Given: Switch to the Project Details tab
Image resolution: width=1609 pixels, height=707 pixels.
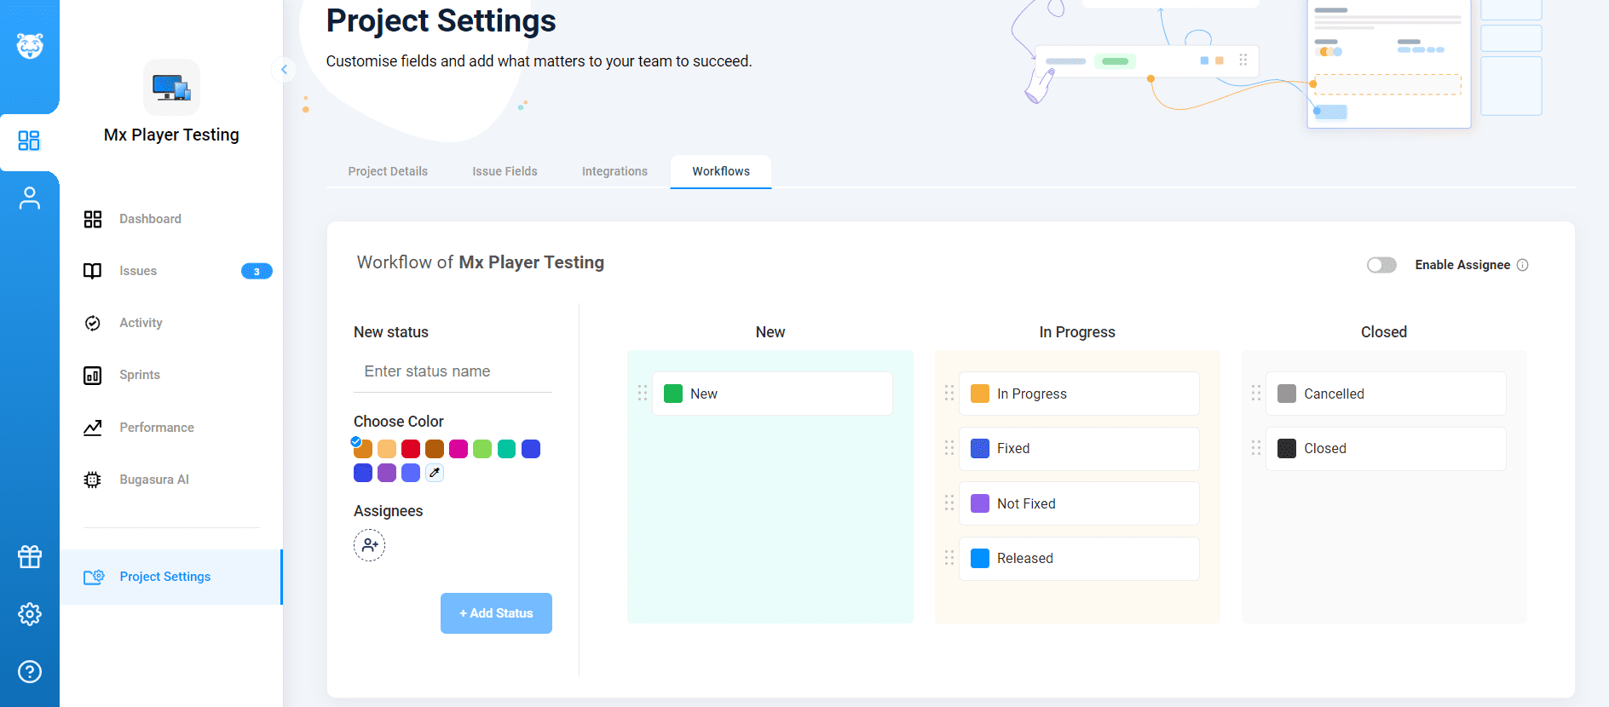Looking at the screenshot, I should tap(388, 171).
